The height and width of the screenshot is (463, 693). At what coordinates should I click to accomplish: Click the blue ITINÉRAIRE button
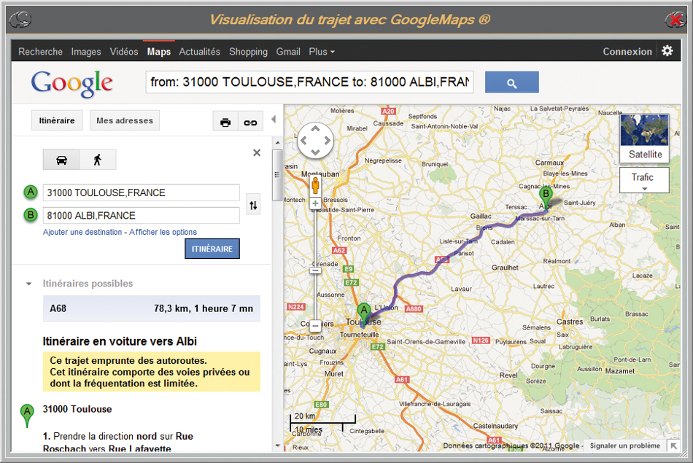[212, 249]
